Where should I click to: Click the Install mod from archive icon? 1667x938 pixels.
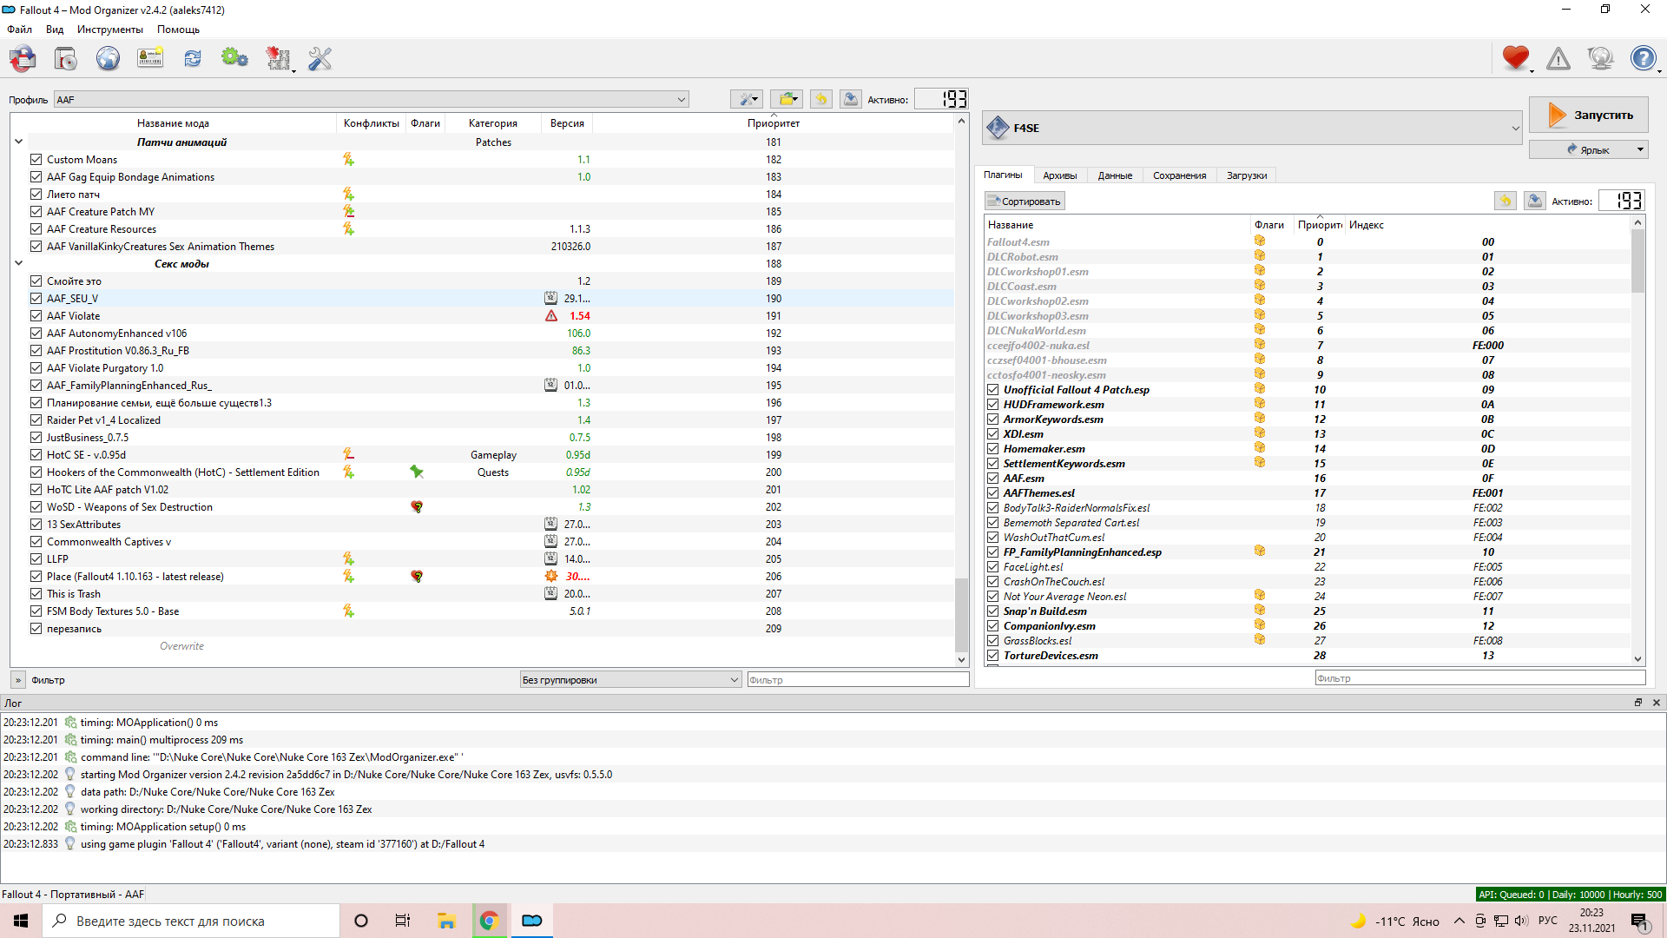(65, 59)
